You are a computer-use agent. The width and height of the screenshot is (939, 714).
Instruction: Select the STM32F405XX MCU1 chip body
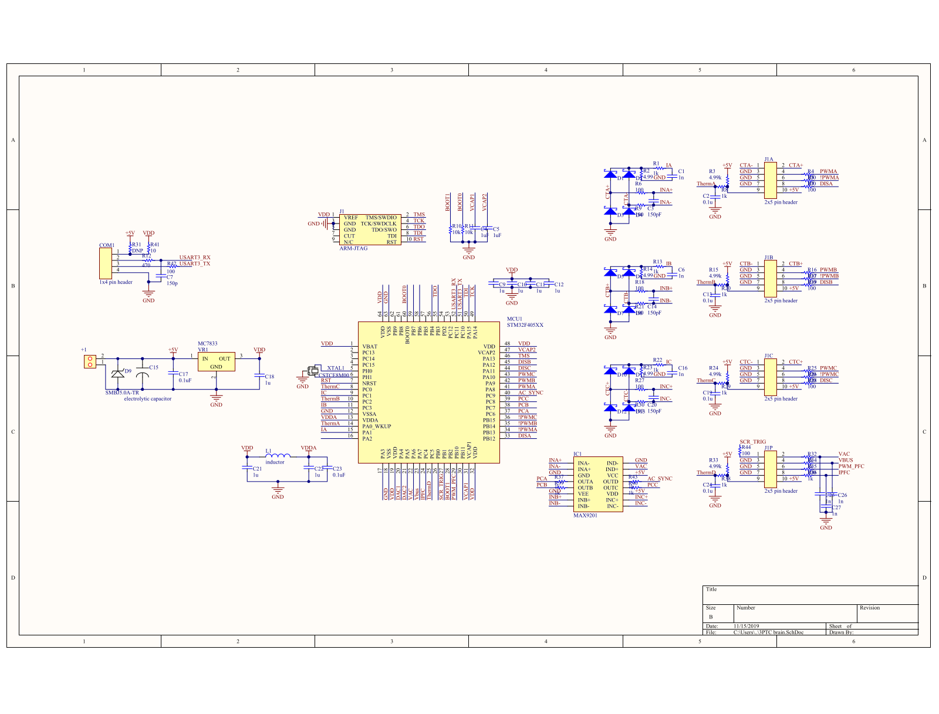click(x=429, y=392)
